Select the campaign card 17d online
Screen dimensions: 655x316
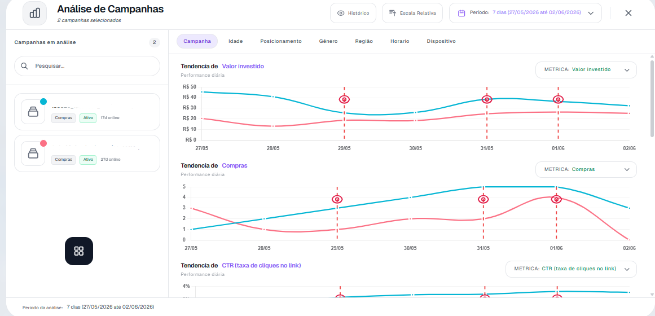coord(87,112)
